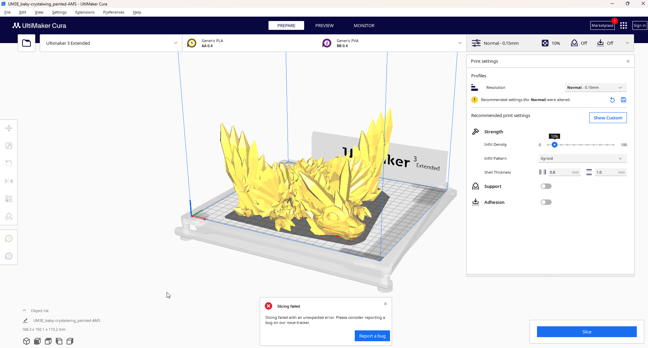Click the Slice button
This screenshot has height=348, width=648.
tap(587, 332)
